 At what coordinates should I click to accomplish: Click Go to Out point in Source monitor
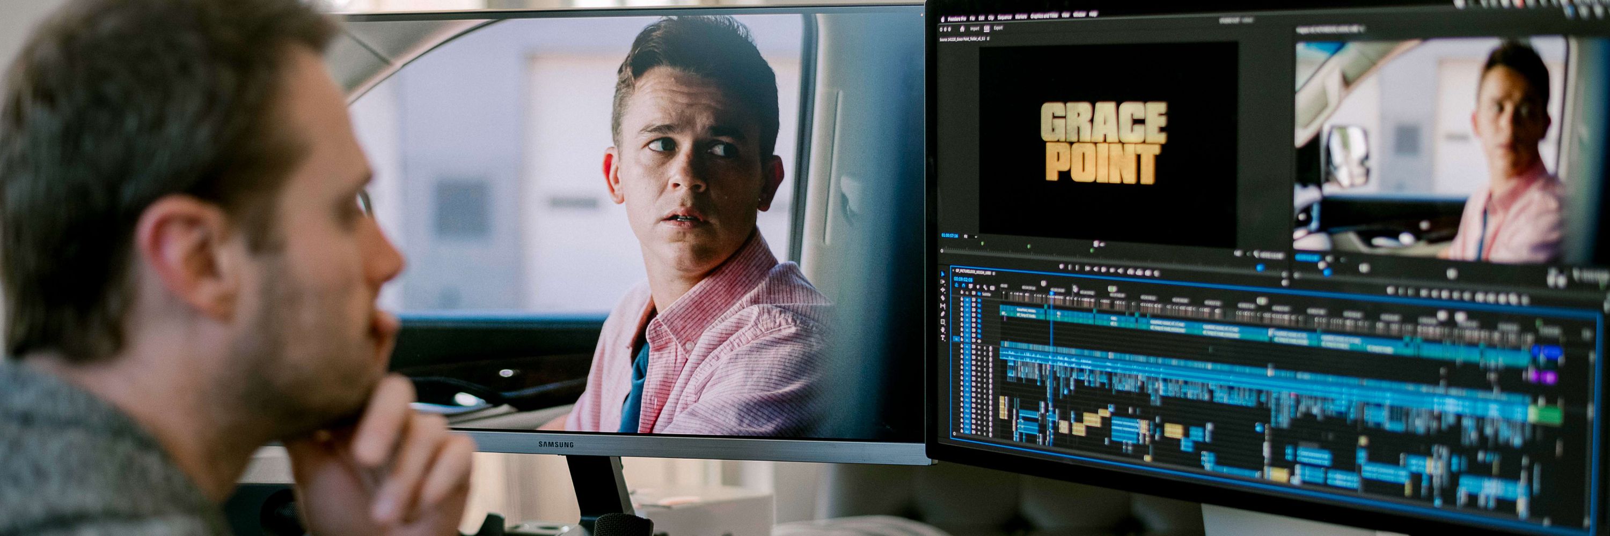(1121, 271)
